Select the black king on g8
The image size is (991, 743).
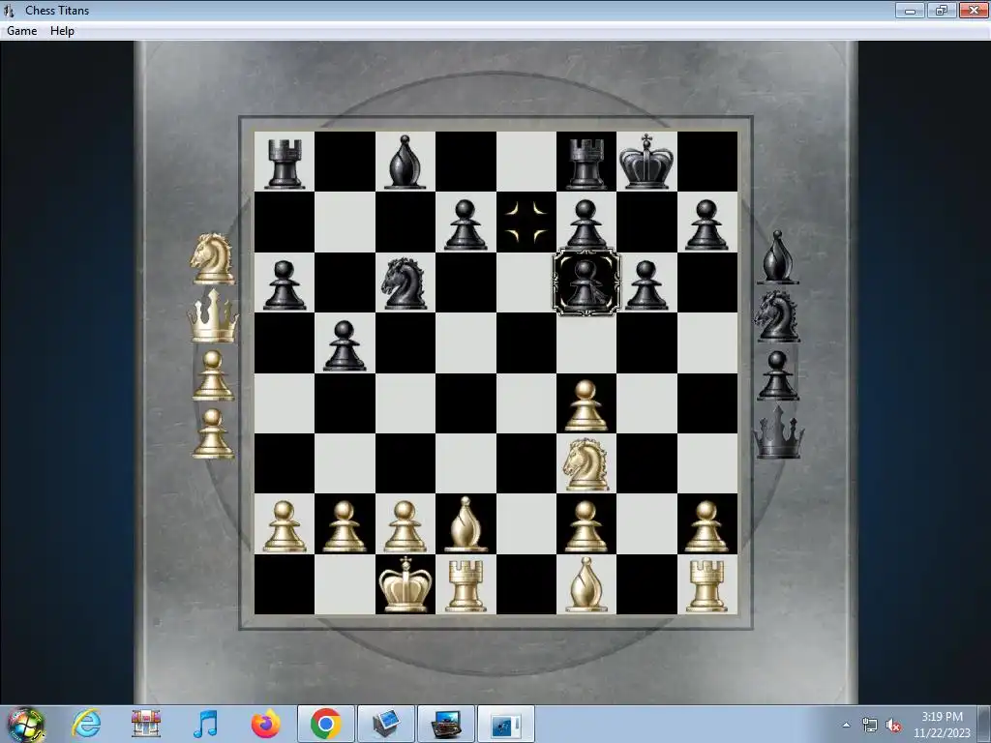646,162
